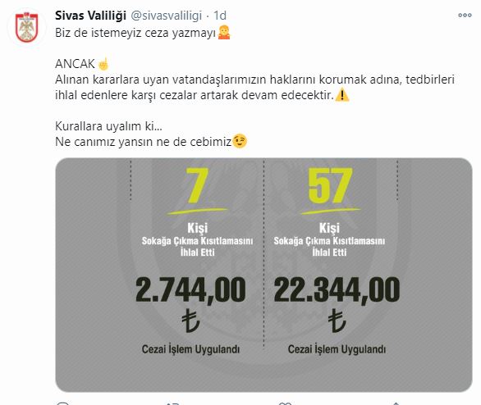Click the like heart icon below the image
This screenshot has height=405, width=481.
pyautogui.click(x=285, y=403)
